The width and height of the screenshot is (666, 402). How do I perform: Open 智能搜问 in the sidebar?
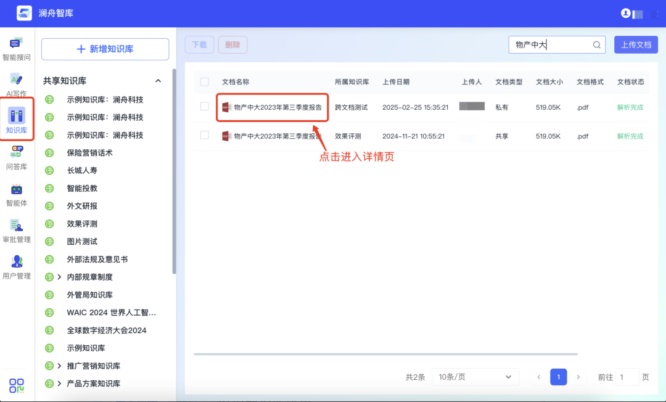pyautogui.click(x=16, y=49)
